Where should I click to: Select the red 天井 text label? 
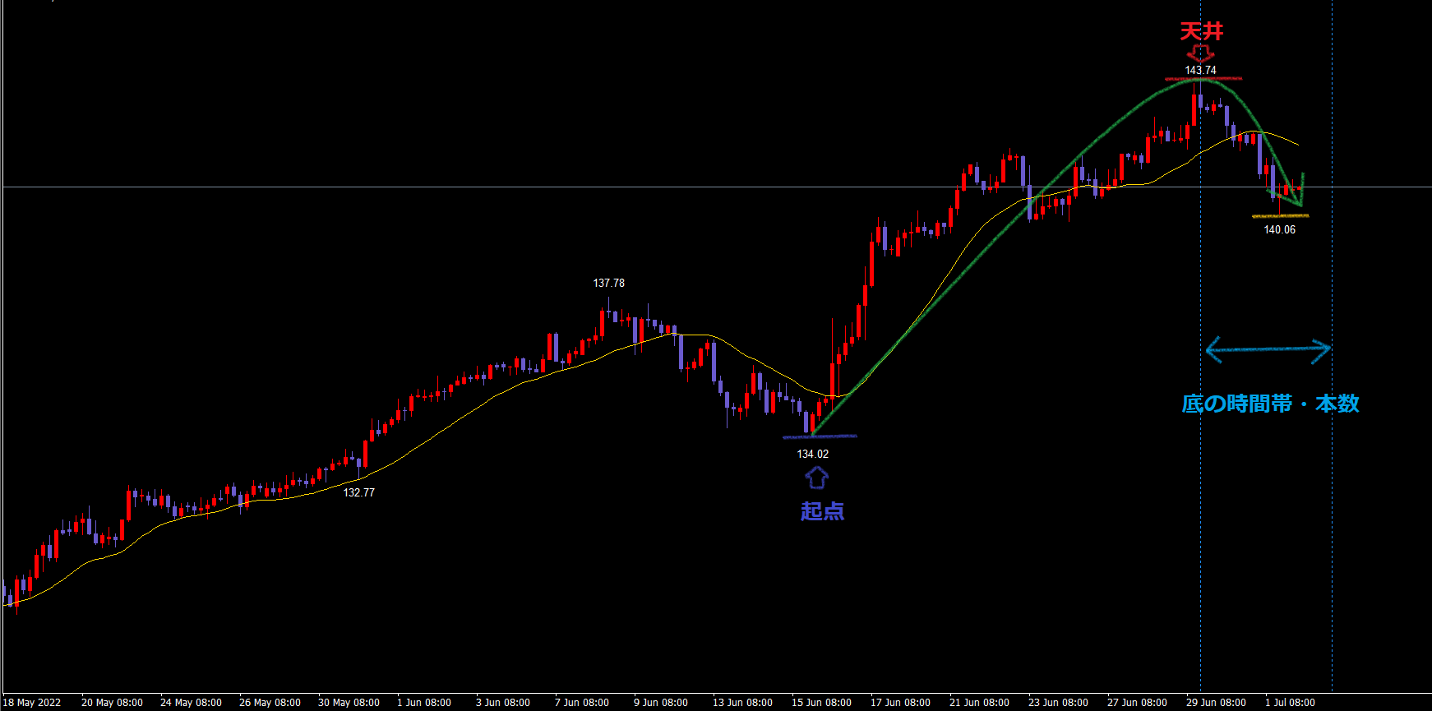coord(1201,32)
